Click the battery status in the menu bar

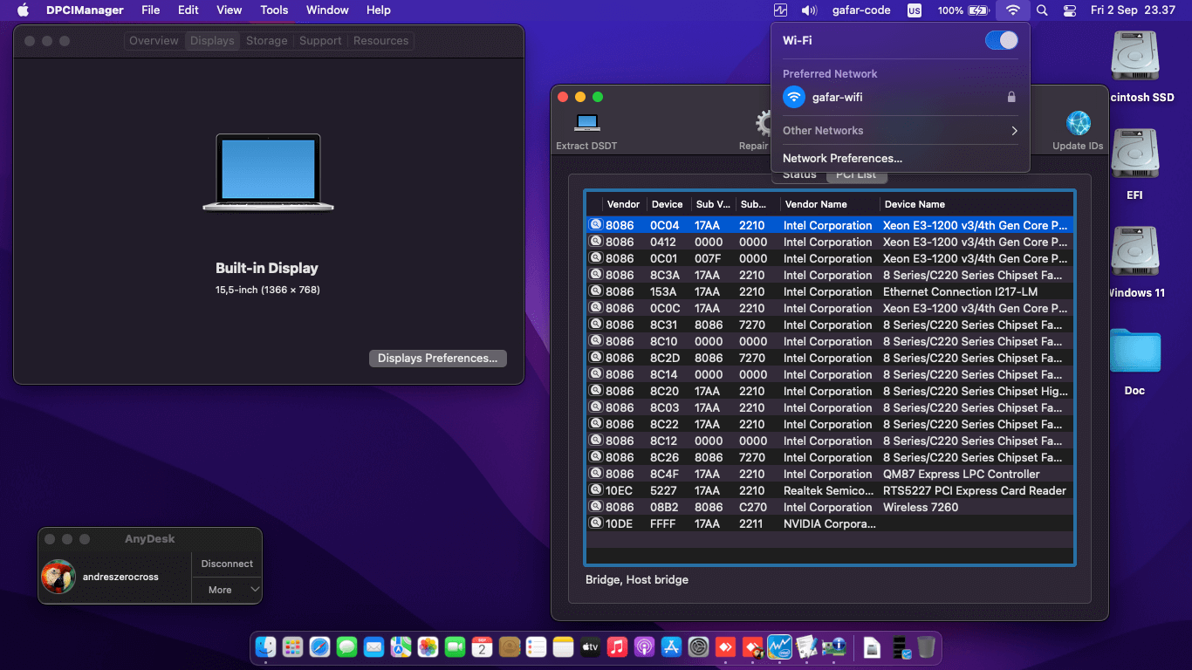coord(963,10)
